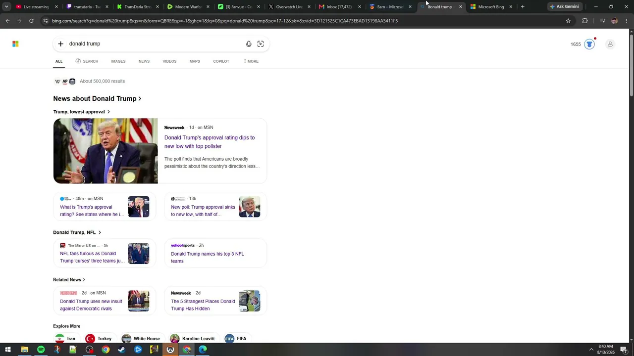Open the Chrome extensions puzzle icon
The width and height of the screenshot is (634, 356).
(x=585, y=21)
